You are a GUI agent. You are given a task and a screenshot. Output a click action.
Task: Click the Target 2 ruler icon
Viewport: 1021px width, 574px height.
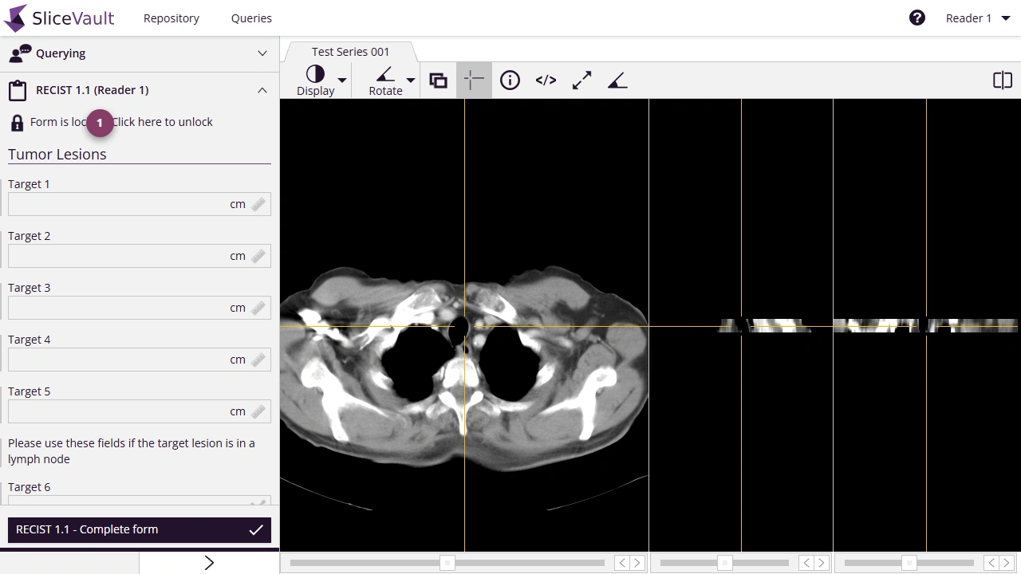point(258,256)
